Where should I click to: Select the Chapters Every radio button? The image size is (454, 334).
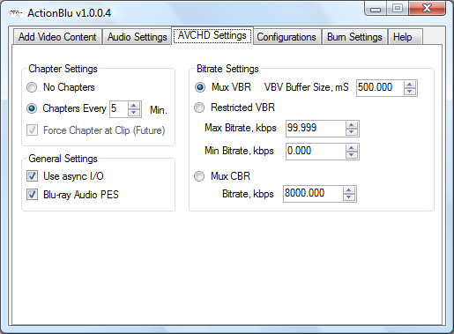pyautogui.click(x=32, y=108)
